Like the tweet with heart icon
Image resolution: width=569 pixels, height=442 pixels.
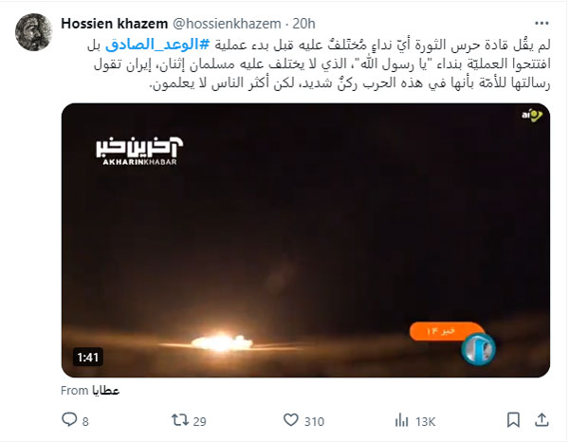click(291, 420)
